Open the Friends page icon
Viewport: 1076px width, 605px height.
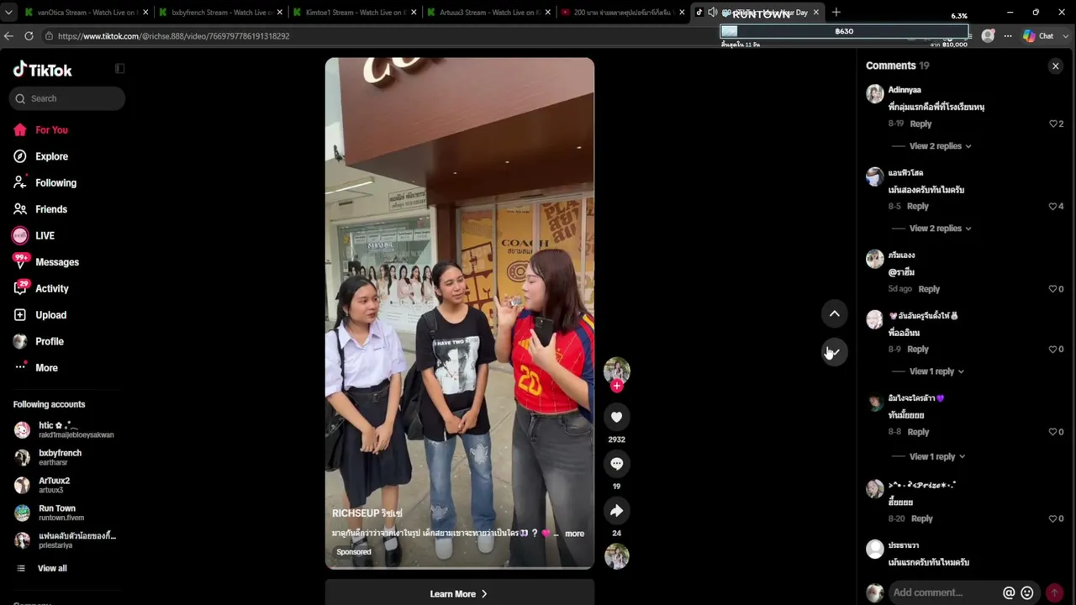click(20, 209)
